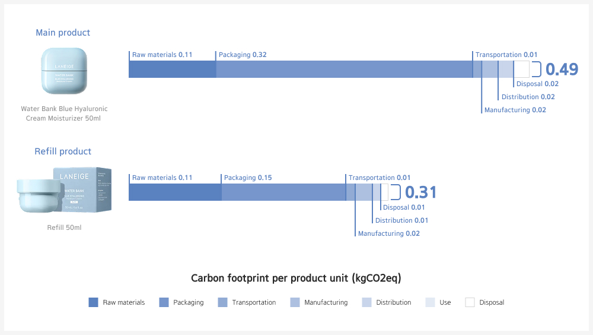This screenshot has height=335, width=593.
Task: Click main product 'Transportation 0.01' label
Action: click(506, 55)
